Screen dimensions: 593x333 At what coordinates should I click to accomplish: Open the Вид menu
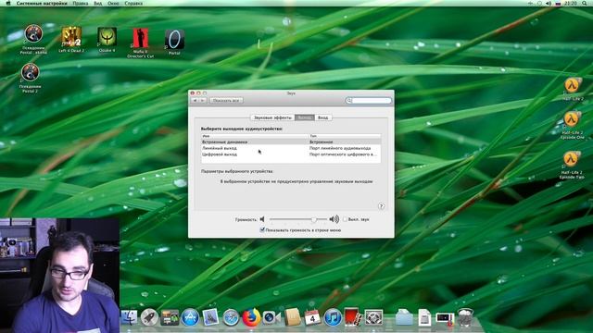tap(98, 3)
